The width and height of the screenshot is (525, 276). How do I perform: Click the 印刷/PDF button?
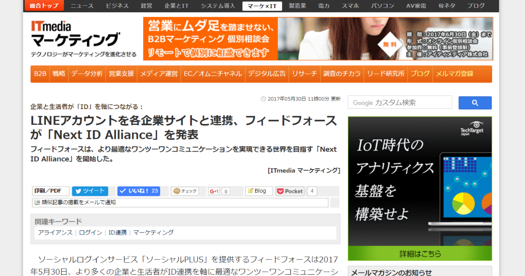(x=51, y=191)
